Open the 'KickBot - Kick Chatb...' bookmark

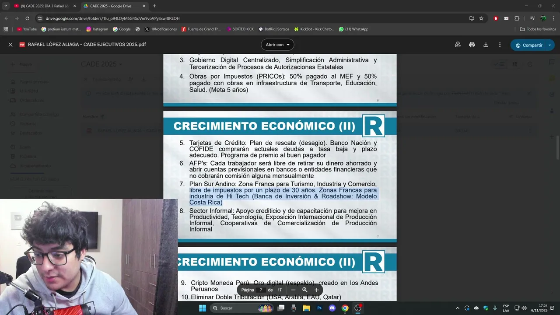pos(314,29)
